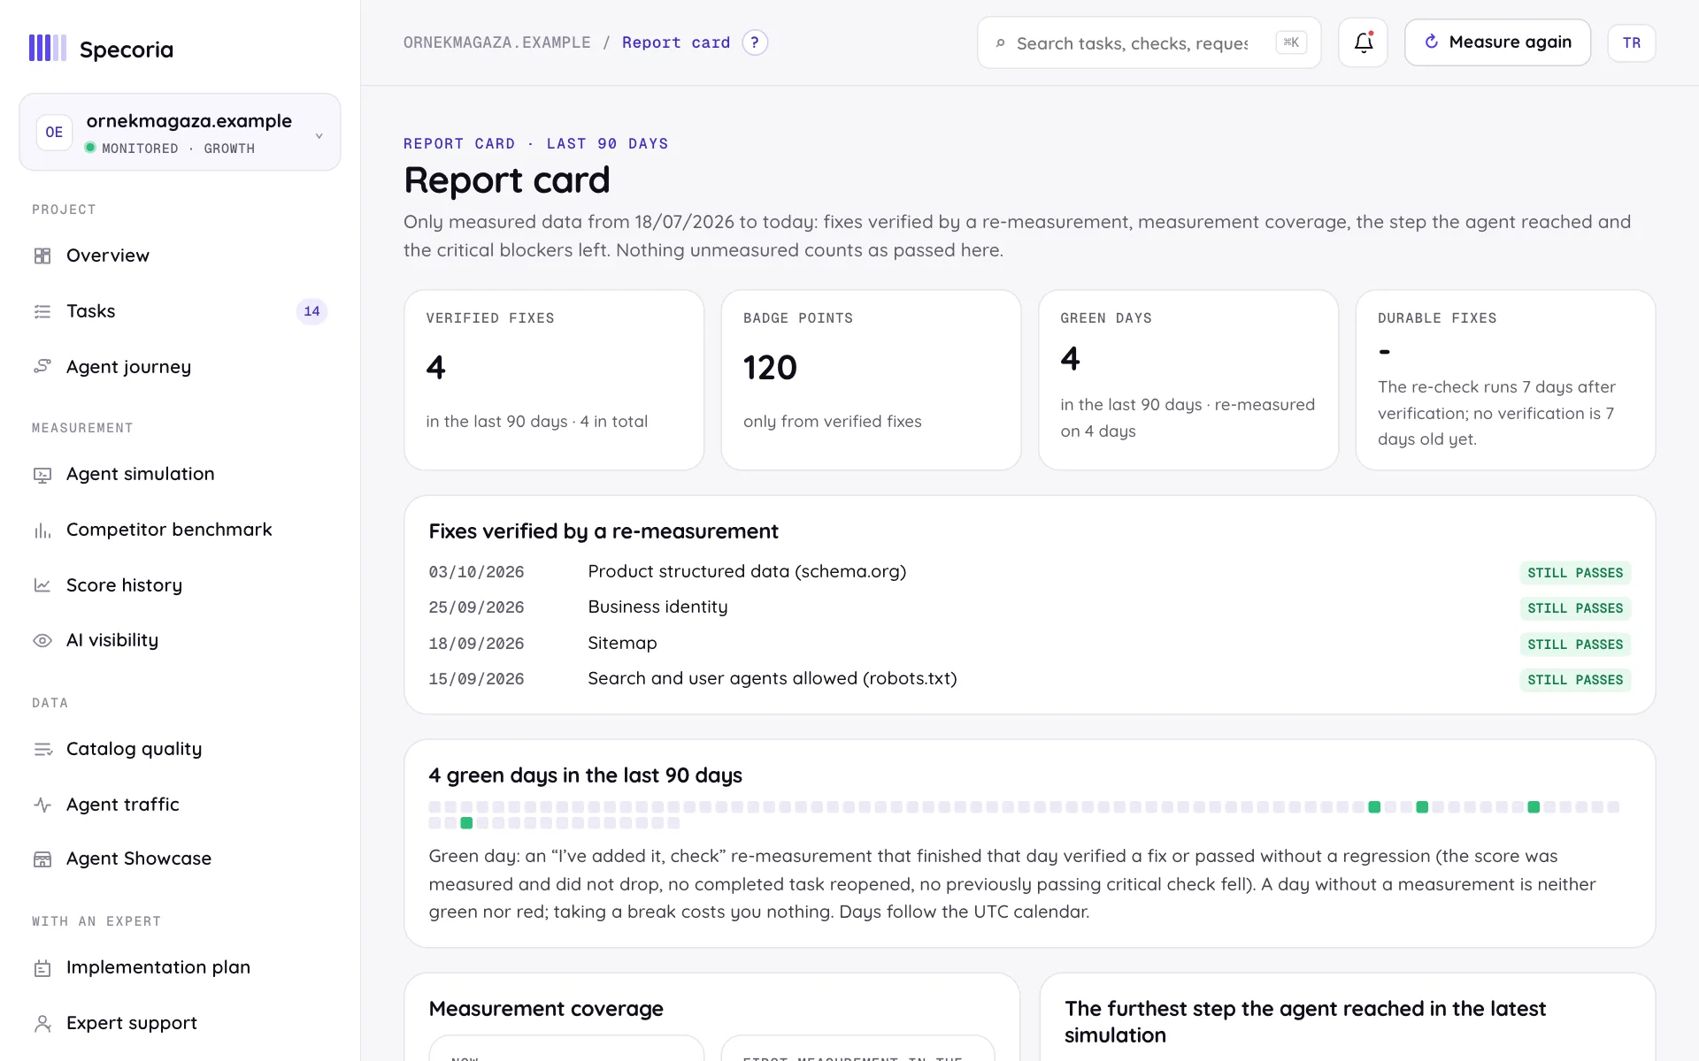Screen dimensions: 1699x1061
Task: Click the Business identity fix row
Action: pos(1029,607)
